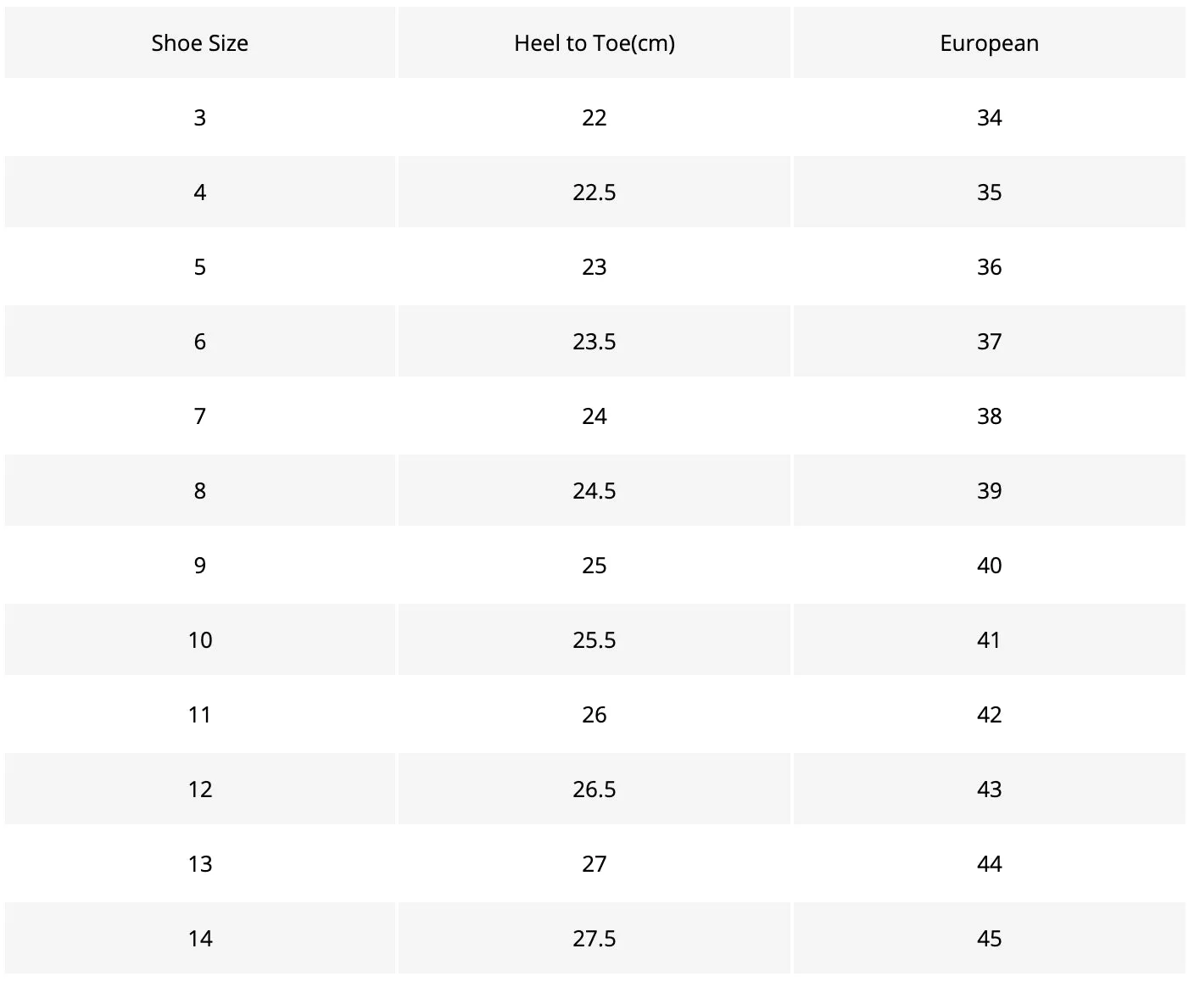Screen dimensions: 1189x982
Task: Click European size 42 cell
Action: click(989, 715)
